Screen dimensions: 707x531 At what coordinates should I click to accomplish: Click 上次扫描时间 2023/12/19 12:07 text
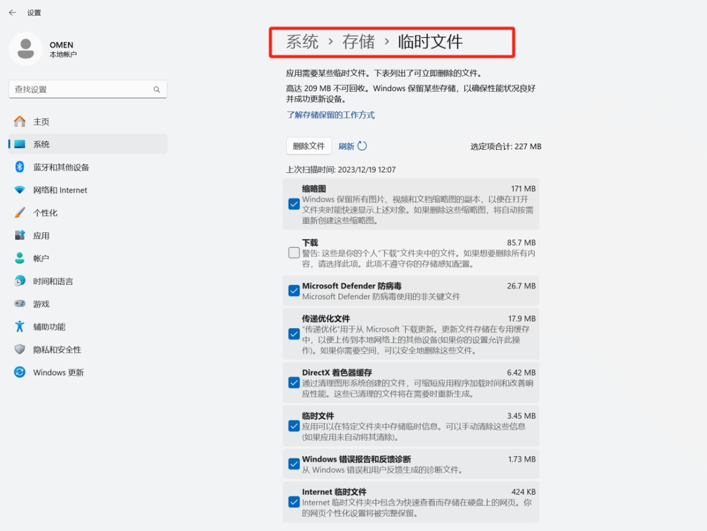pyautogui.click(x=341, y=170)
